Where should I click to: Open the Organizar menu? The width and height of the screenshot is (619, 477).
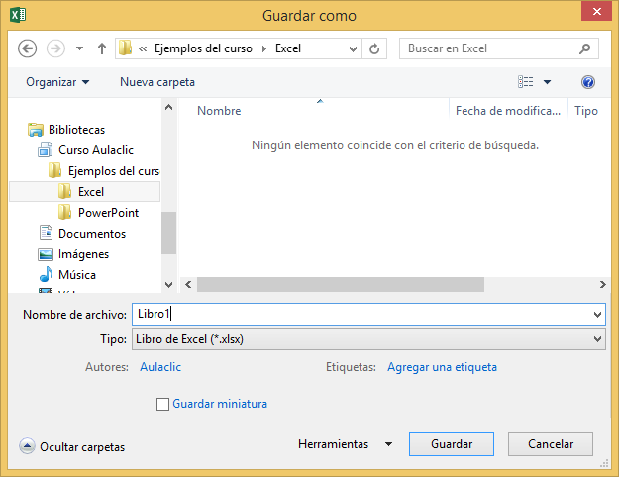pos(57,82)
